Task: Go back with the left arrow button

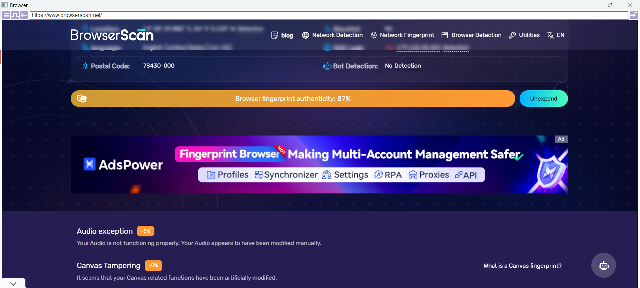Action: click(x=24, y=15)
